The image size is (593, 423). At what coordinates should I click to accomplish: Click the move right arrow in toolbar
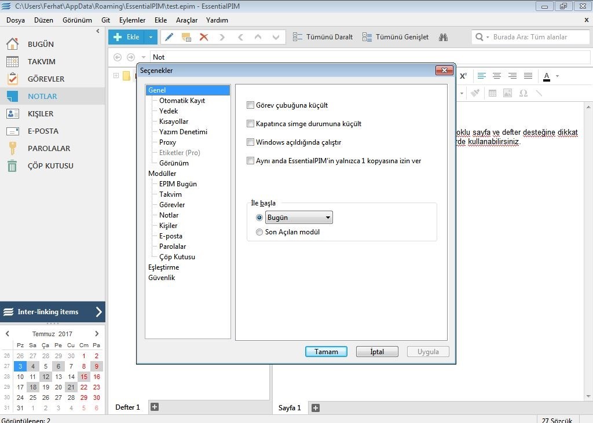tap(222, 37)
